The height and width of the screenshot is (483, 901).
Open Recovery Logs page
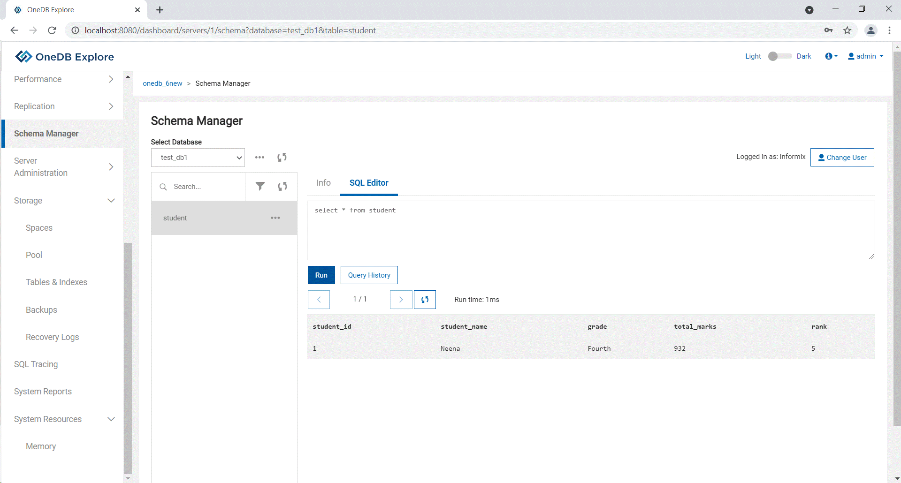tap(52, 337)
